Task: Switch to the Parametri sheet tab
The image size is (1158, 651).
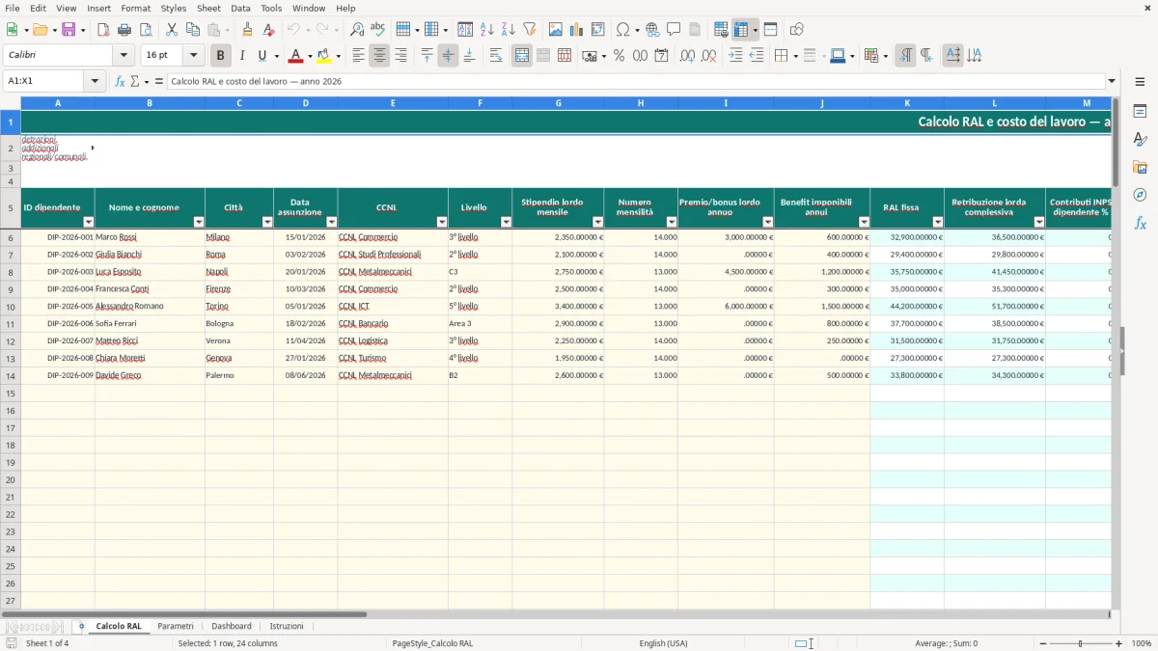Action: pyautogui.click(x=176, y=626)
